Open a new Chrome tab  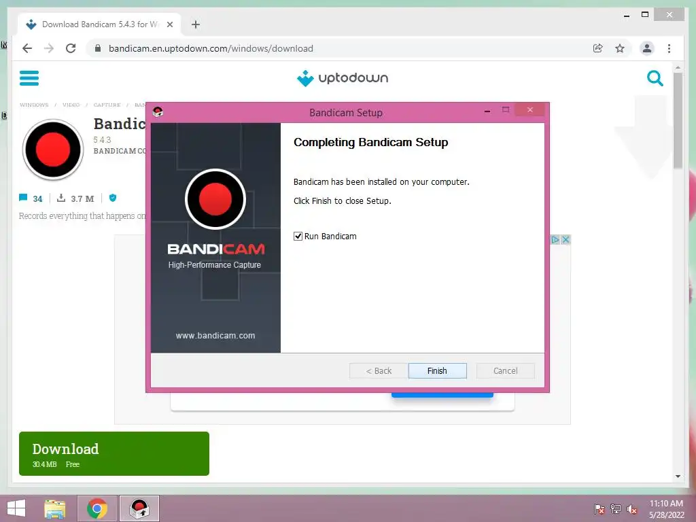[x=196, y=24]
